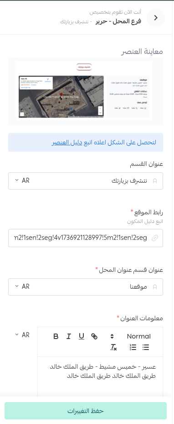
Task: Click the link icon in the رابط الموقع field
Action: pos(155,238)
